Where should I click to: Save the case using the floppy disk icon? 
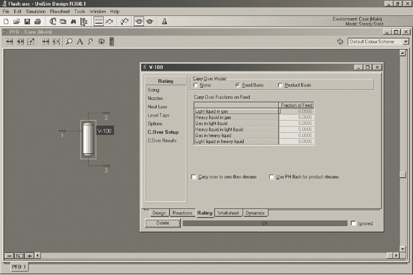(x=27, y=21)
